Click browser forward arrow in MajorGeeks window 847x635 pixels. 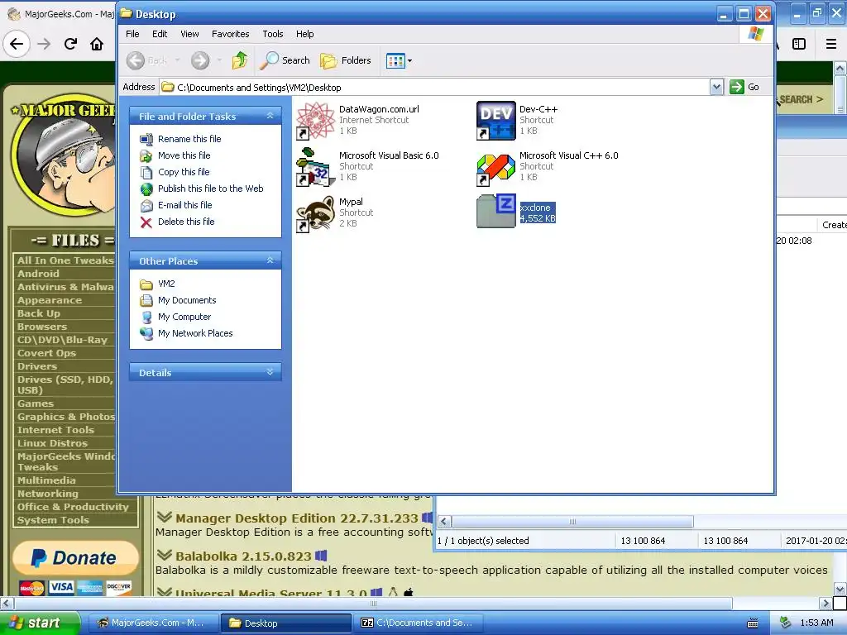pyautogui.click(x=44, y=44)
